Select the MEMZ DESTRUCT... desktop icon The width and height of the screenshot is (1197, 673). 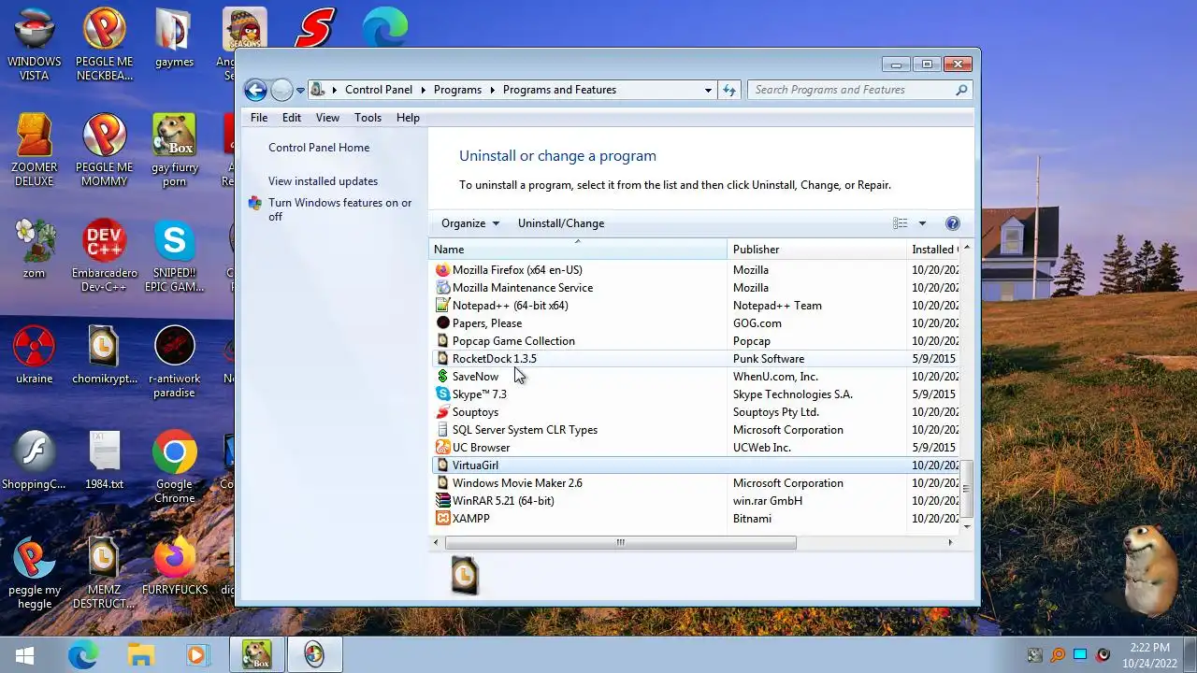click(104, 572)
